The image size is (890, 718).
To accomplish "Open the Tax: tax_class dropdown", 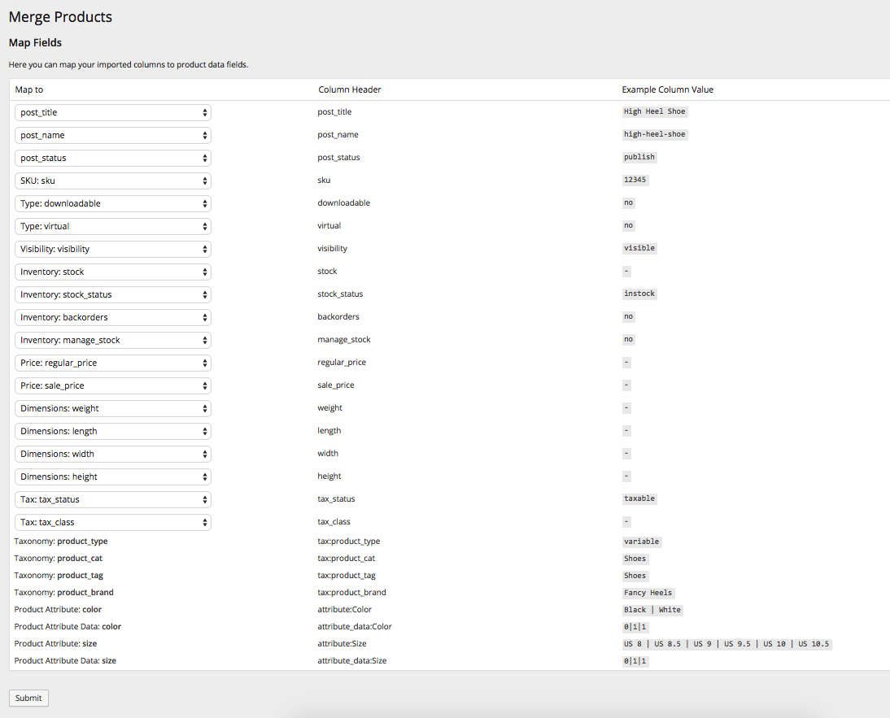I will pyautogui.click(x=112, y=521).
